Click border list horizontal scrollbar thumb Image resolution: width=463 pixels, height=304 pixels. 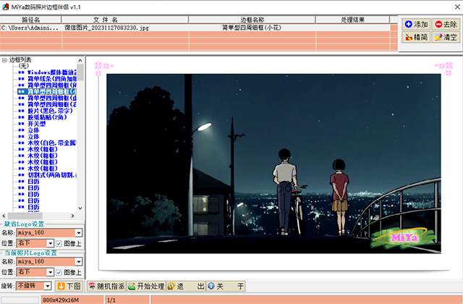25,216
